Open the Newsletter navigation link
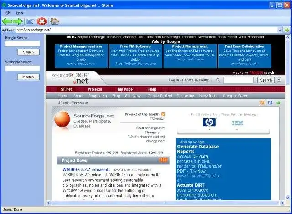 click(209, 96)
